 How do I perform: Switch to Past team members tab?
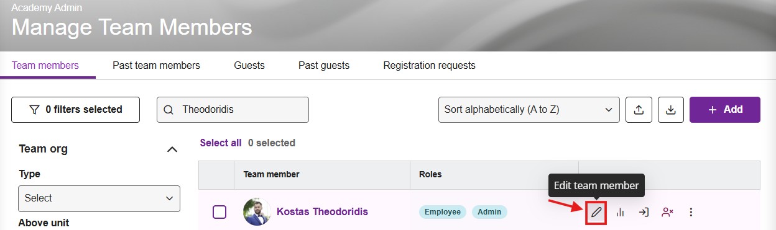[156, 65]
